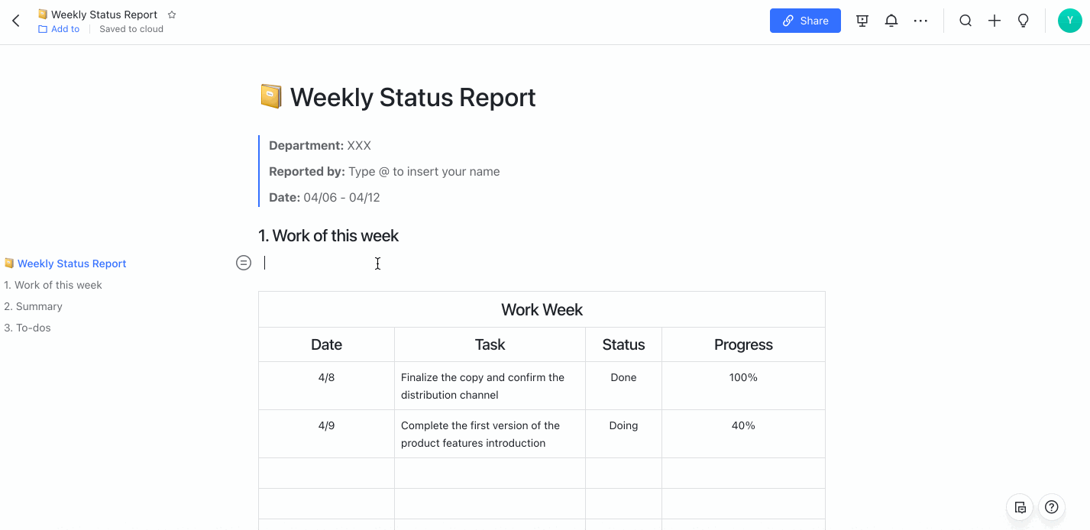The height and width of the screenshot is (530, 1090).
Task: Click the 'Doing' status cell in the table
Action: click(x=623, y=425)
